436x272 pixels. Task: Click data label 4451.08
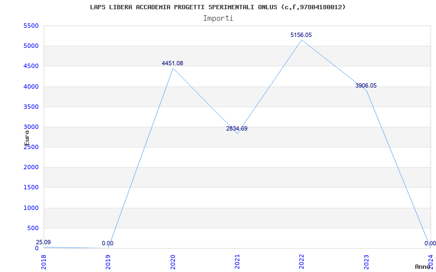[x=172, y=63]
